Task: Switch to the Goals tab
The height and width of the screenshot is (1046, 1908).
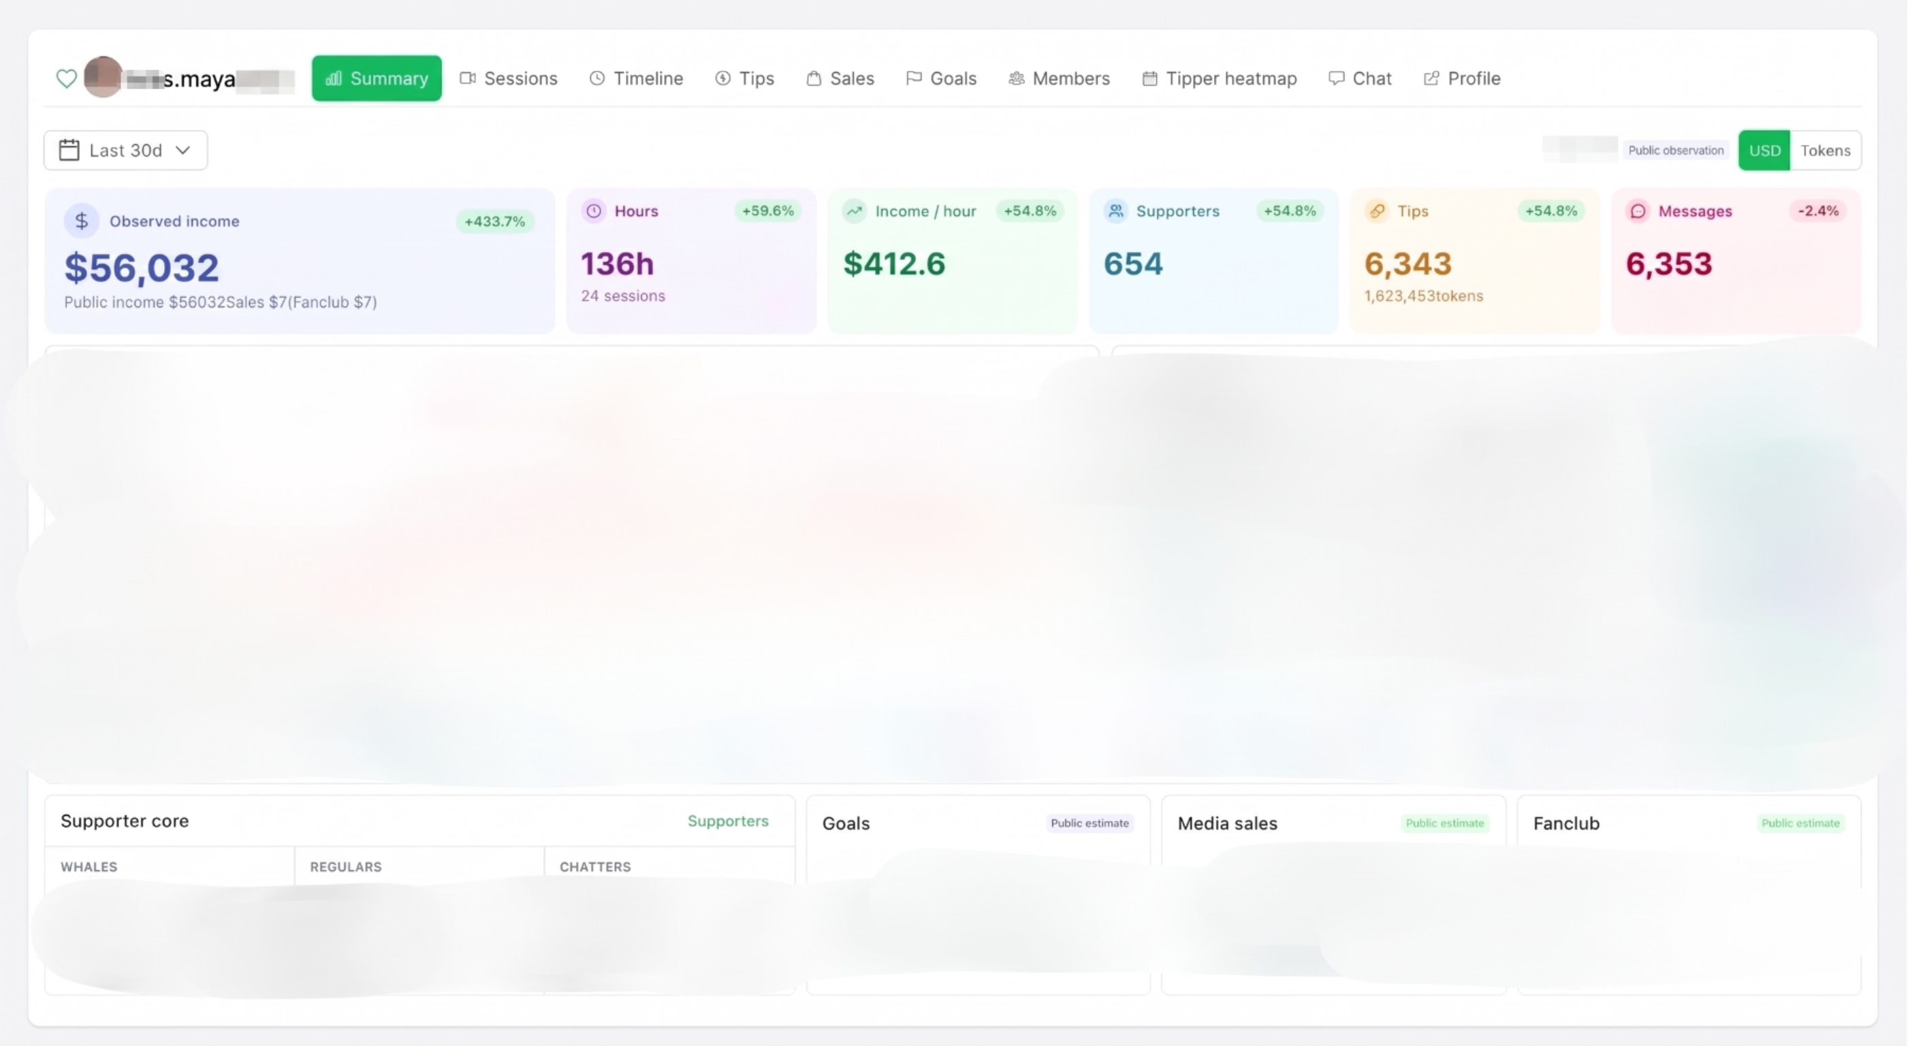Action: pyautogui.click(x=940, y=78)
